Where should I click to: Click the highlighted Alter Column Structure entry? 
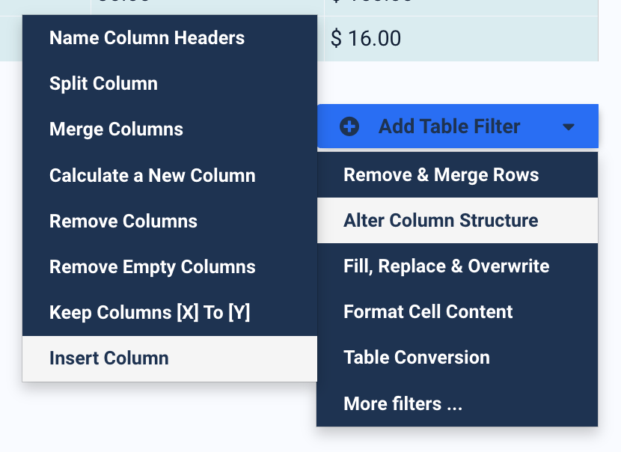pos(440,220)
